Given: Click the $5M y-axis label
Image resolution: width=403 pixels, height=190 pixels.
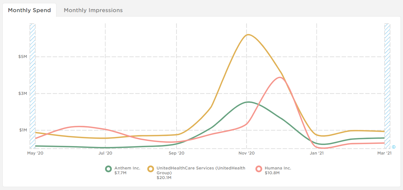Looking at the screenshot, I should tap(23, 57).
